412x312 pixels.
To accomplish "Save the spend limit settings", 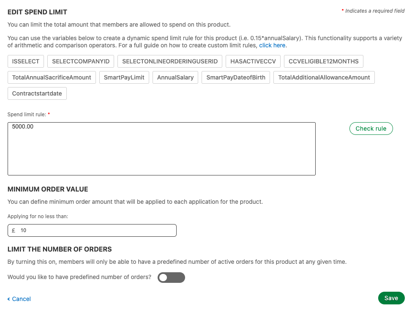I will (391, 298).
